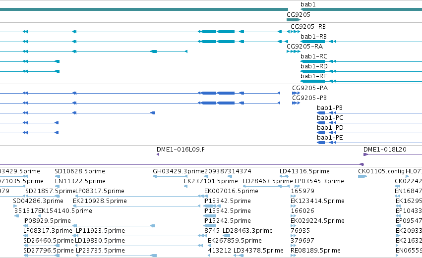Select the LD41316.5prime feature label
The width and height of the screenshot is (422, 258).
coord(304,171)
